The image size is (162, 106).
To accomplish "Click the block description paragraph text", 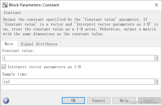I will (80, 27).
